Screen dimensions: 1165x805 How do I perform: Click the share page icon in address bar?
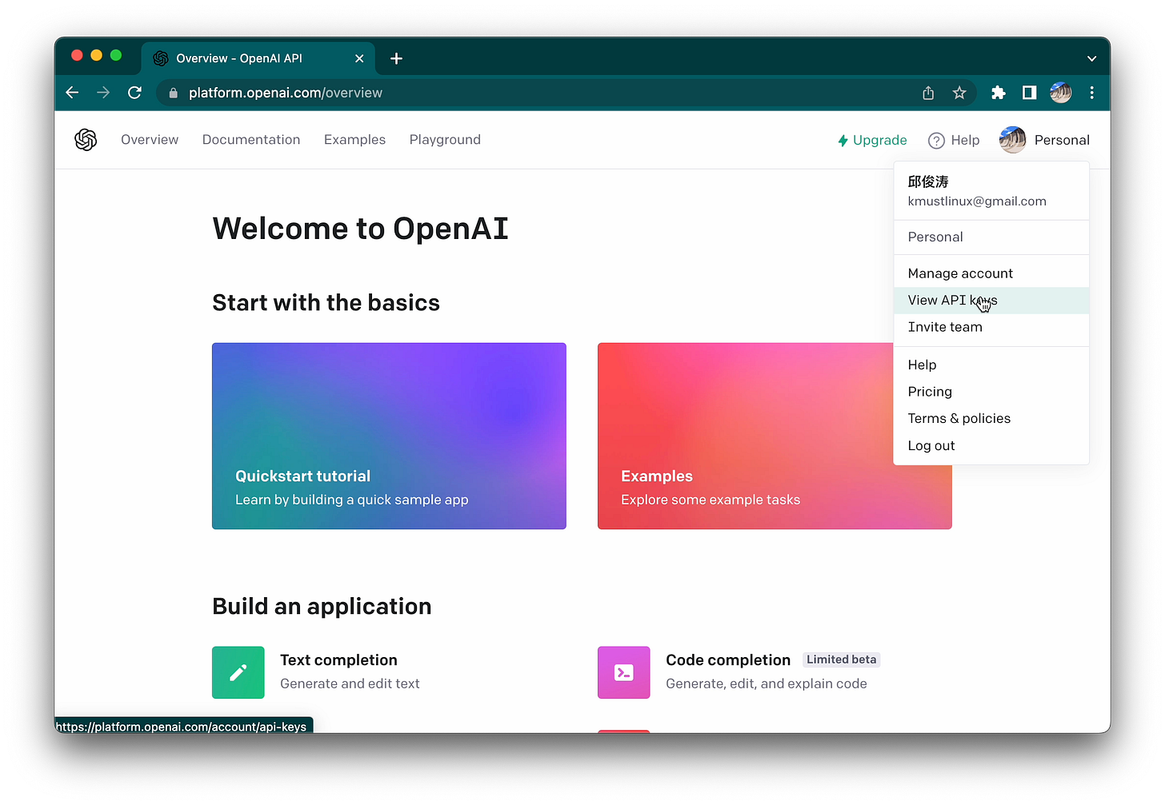928,93
